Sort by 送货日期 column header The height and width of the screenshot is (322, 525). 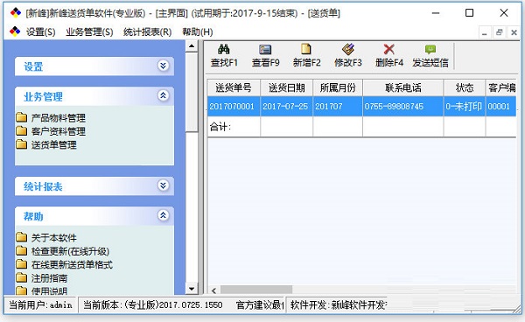click(287, 87)
